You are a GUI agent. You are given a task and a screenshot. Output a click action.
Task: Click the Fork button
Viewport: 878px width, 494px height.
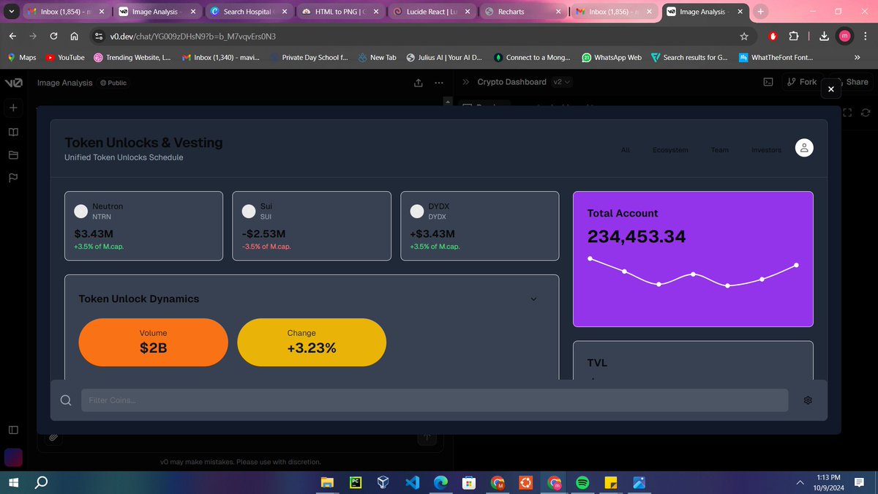[x=801, y=82]
